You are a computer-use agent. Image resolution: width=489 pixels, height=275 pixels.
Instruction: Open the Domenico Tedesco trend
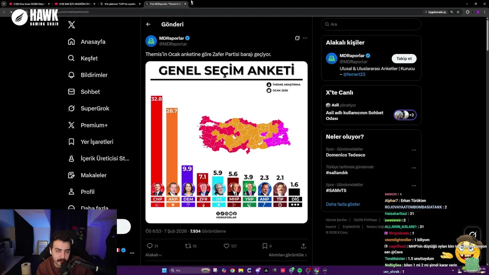pyautogui.click(x=345, y=155)
